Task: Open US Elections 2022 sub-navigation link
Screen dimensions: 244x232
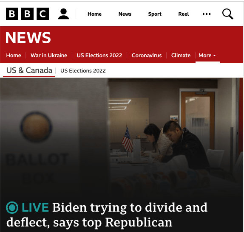Action: point(83,71)
